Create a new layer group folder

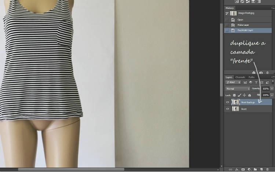tap(255, 169)
